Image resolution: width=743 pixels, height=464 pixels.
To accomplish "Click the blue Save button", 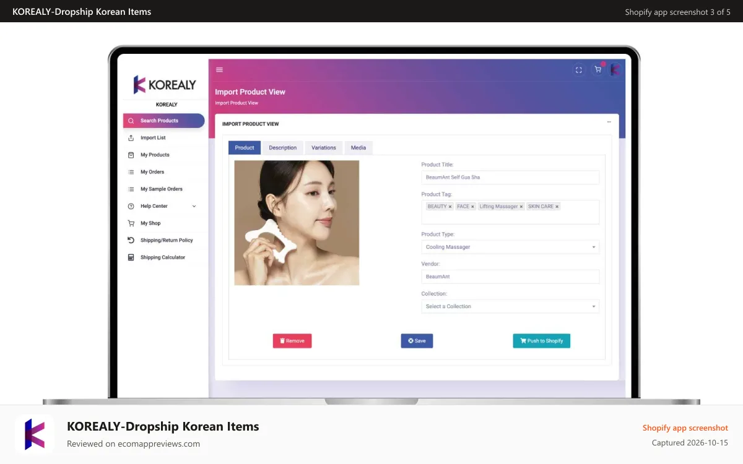I will click(x=417, y=341).
